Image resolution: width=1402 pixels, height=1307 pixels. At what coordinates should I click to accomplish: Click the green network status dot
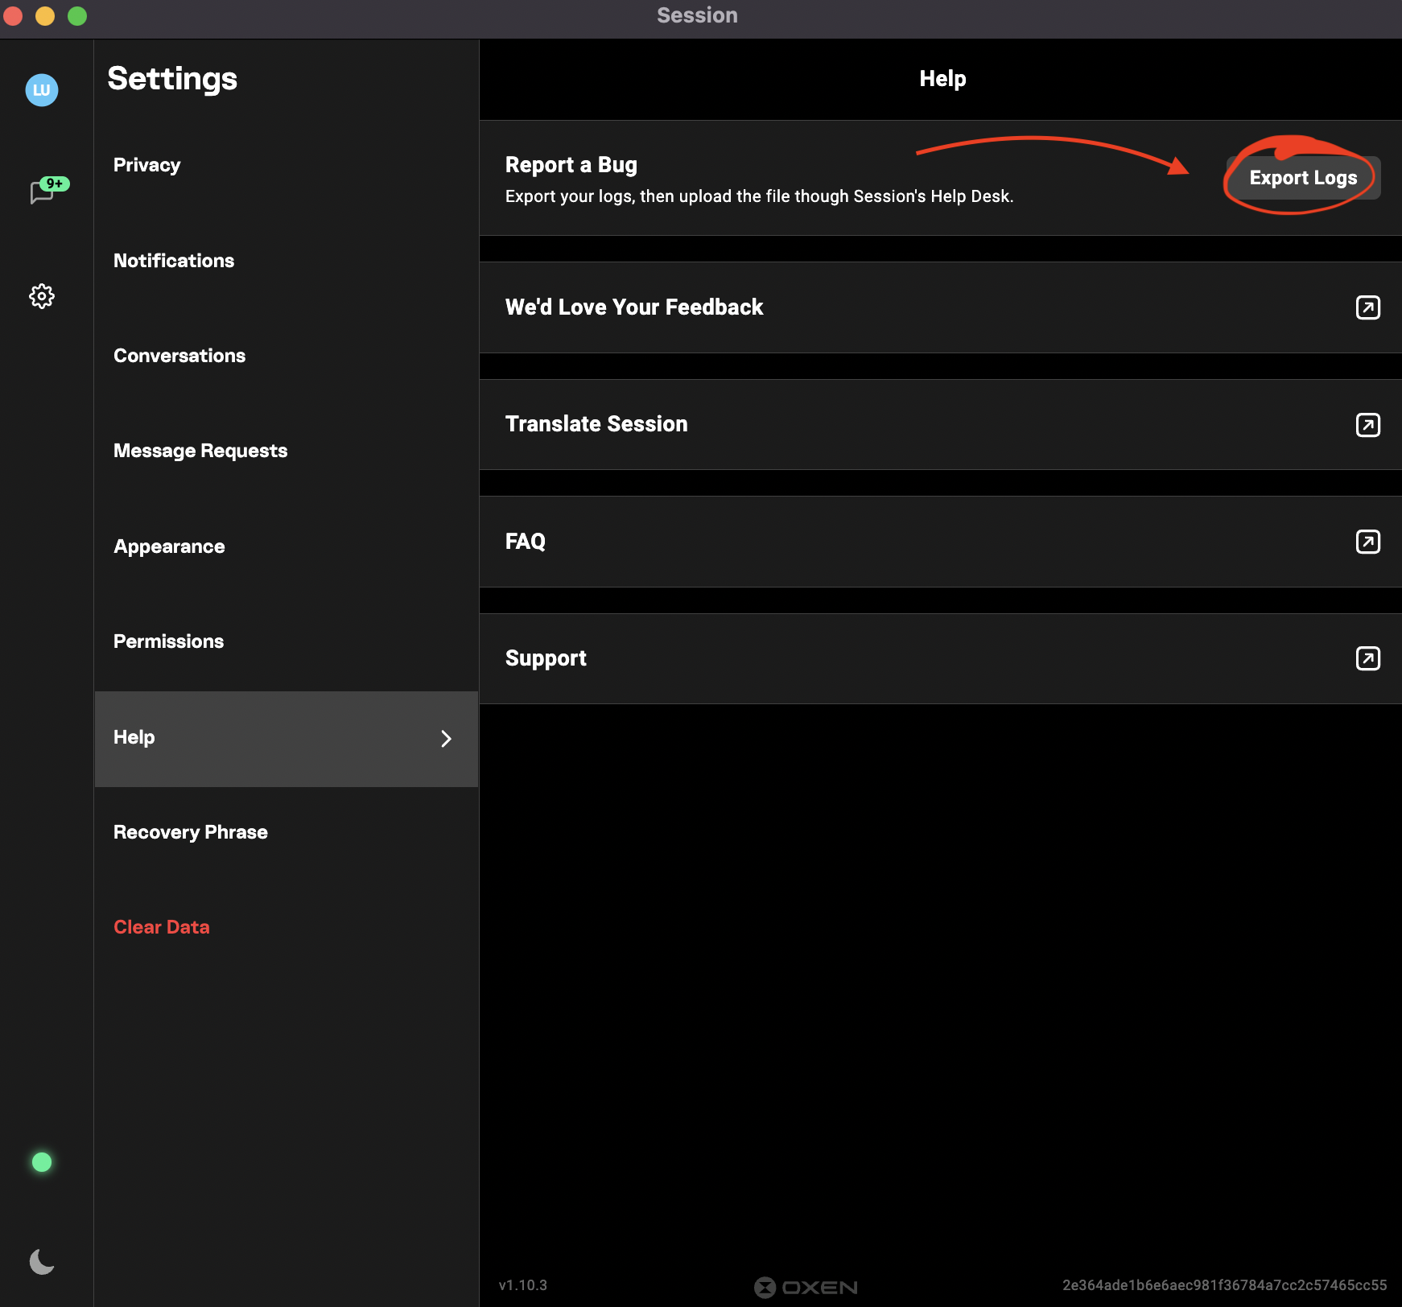tap(42, 1162)
